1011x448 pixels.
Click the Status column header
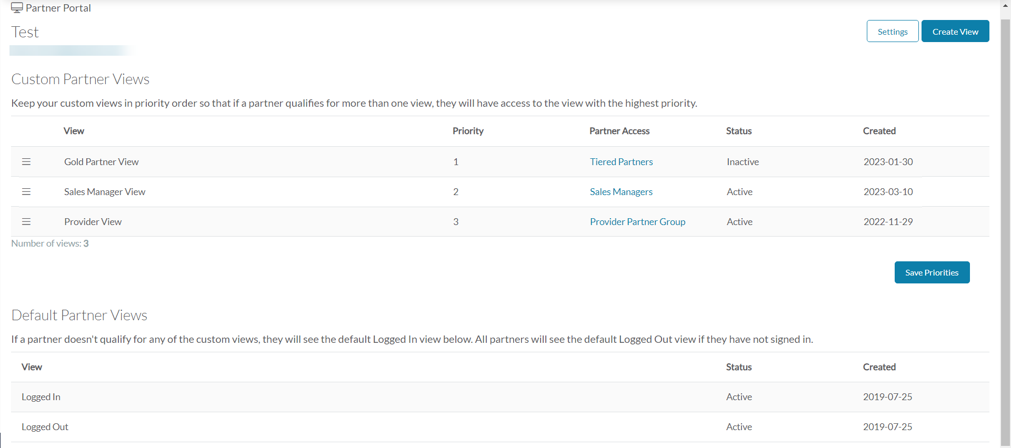click(x=738, y=131)
